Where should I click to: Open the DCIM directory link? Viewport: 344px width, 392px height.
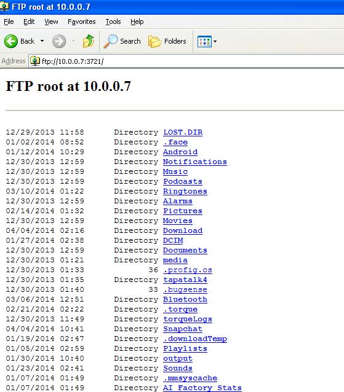click(173, 240)
